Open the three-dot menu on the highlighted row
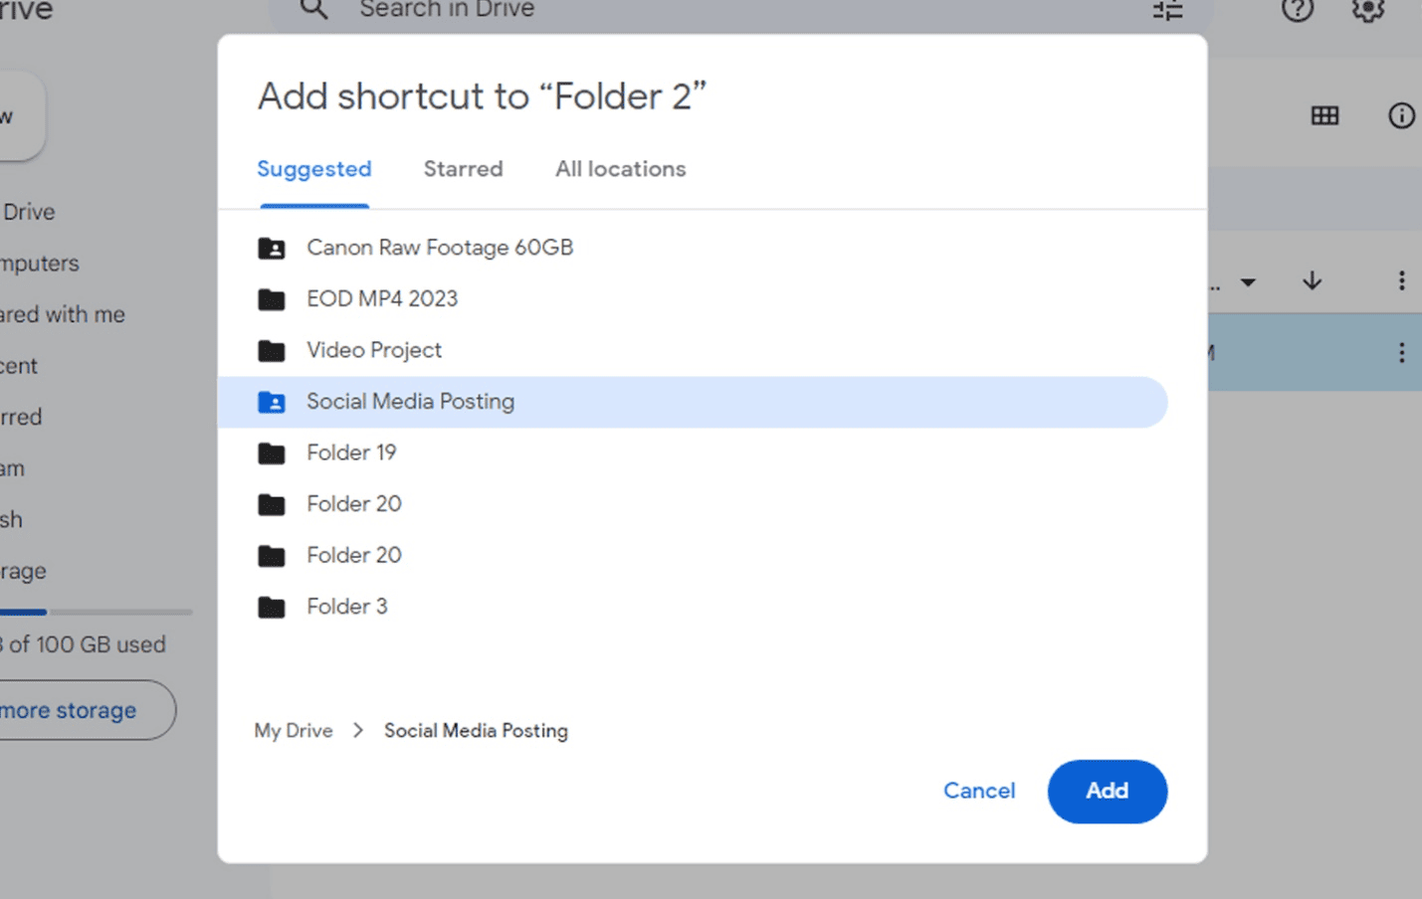Viewport: 1422px width, 899px height. pyautogui.click(x=1401, y=352)
